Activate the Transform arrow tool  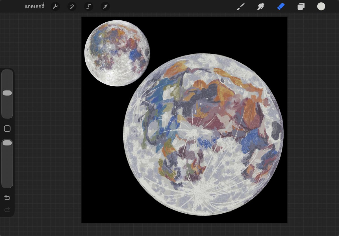[x=105, y=7]
